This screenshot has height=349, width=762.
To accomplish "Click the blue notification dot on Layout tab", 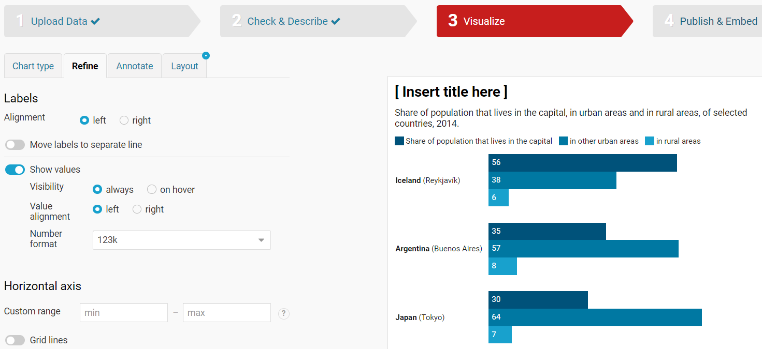I will [206, 55].
